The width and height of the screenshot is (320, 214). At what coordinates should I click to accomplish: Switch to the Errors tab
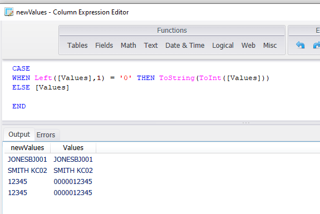coord(46,135)
